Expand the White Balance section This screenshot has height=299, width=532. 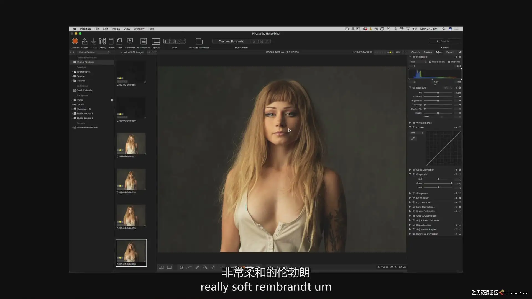click(x=410, y=123)
